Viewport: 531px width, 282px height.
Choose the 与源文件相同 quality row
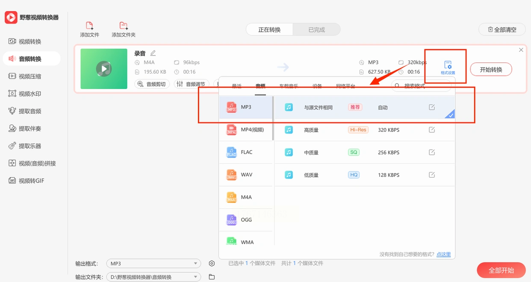coord(365,107)
